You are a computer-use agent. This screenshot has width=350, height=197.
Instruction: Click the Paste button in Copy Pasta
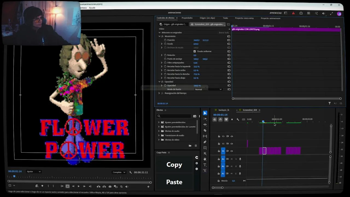click(x=174, y=182)
